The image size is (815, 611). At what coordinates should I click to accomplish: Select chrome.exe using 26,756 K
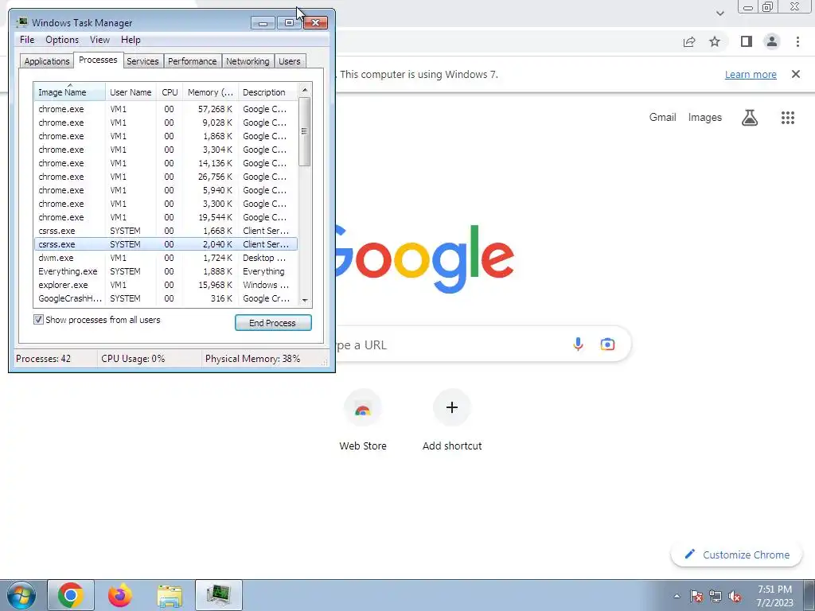pyautogui.click(x=166, y=177)
